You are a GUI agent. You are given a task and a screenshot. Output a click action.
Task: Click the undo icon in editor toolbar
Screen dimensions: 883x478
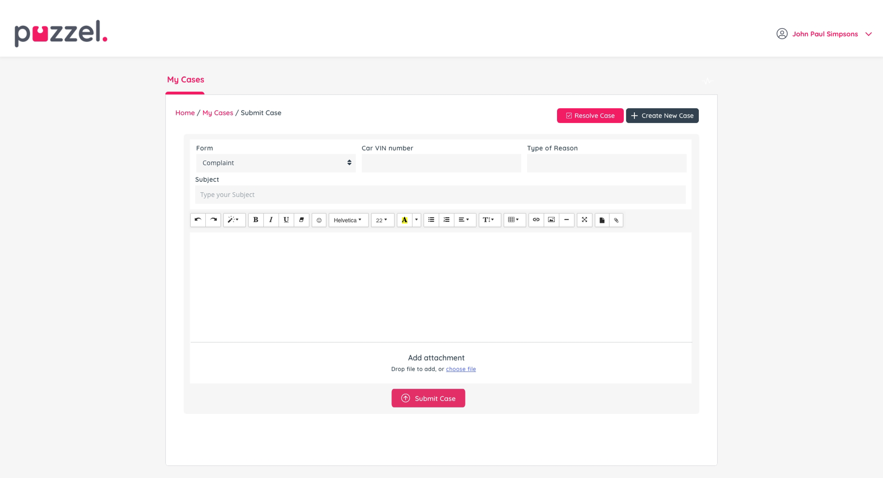coord(198,220)
